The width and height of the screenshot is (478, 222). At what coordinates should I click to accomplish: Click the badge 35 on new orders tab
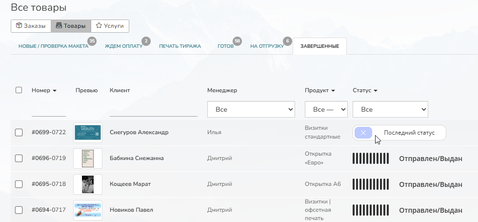click(92, 40)
